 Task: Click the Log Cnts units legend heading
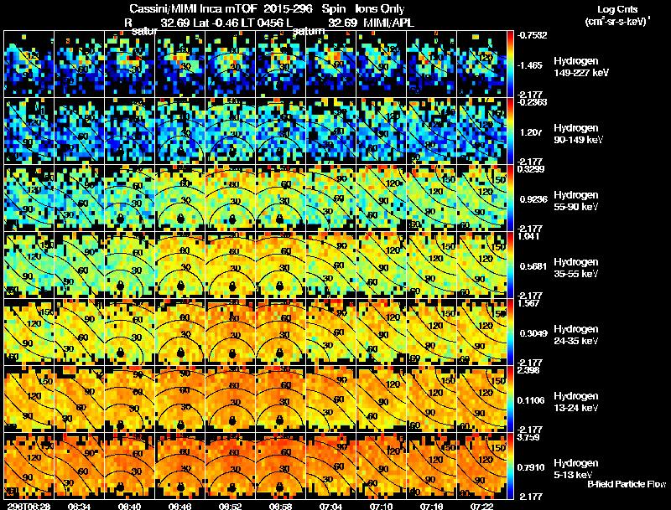pyautogui.click(x=617, y=15)
